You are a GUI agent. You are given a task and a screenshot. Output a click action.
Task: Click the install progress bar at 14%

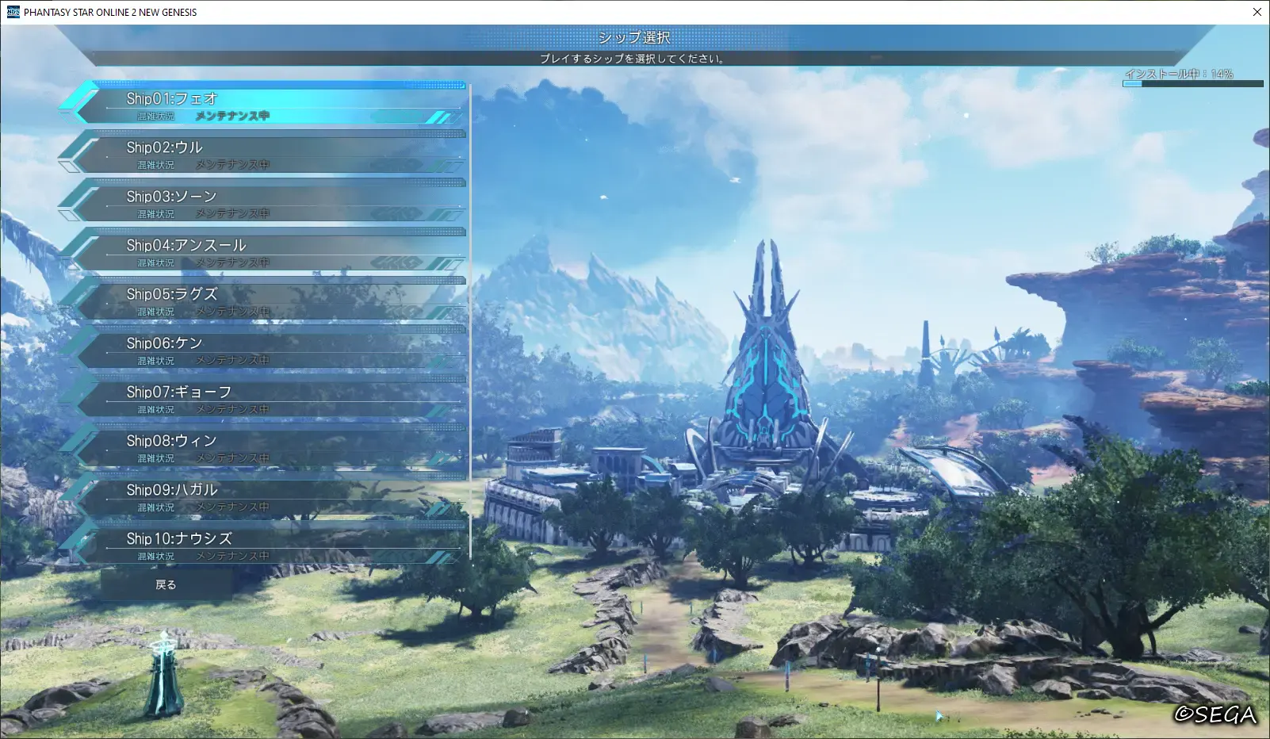coord(1192,83)
